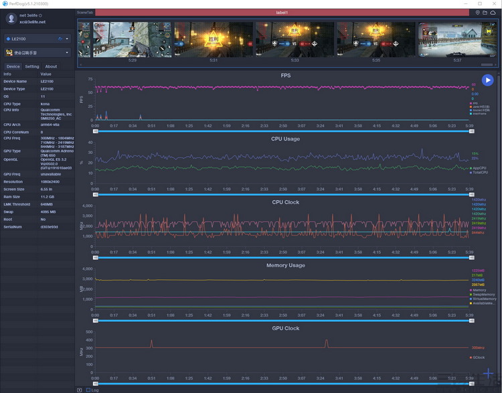
Task: Click the LMK Threshold value 646MB
Action: [47, 204]
